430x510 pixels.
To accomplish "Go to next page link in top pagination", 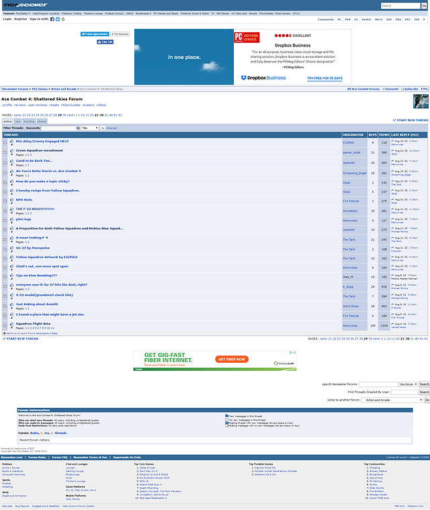I will coord(71,115).
